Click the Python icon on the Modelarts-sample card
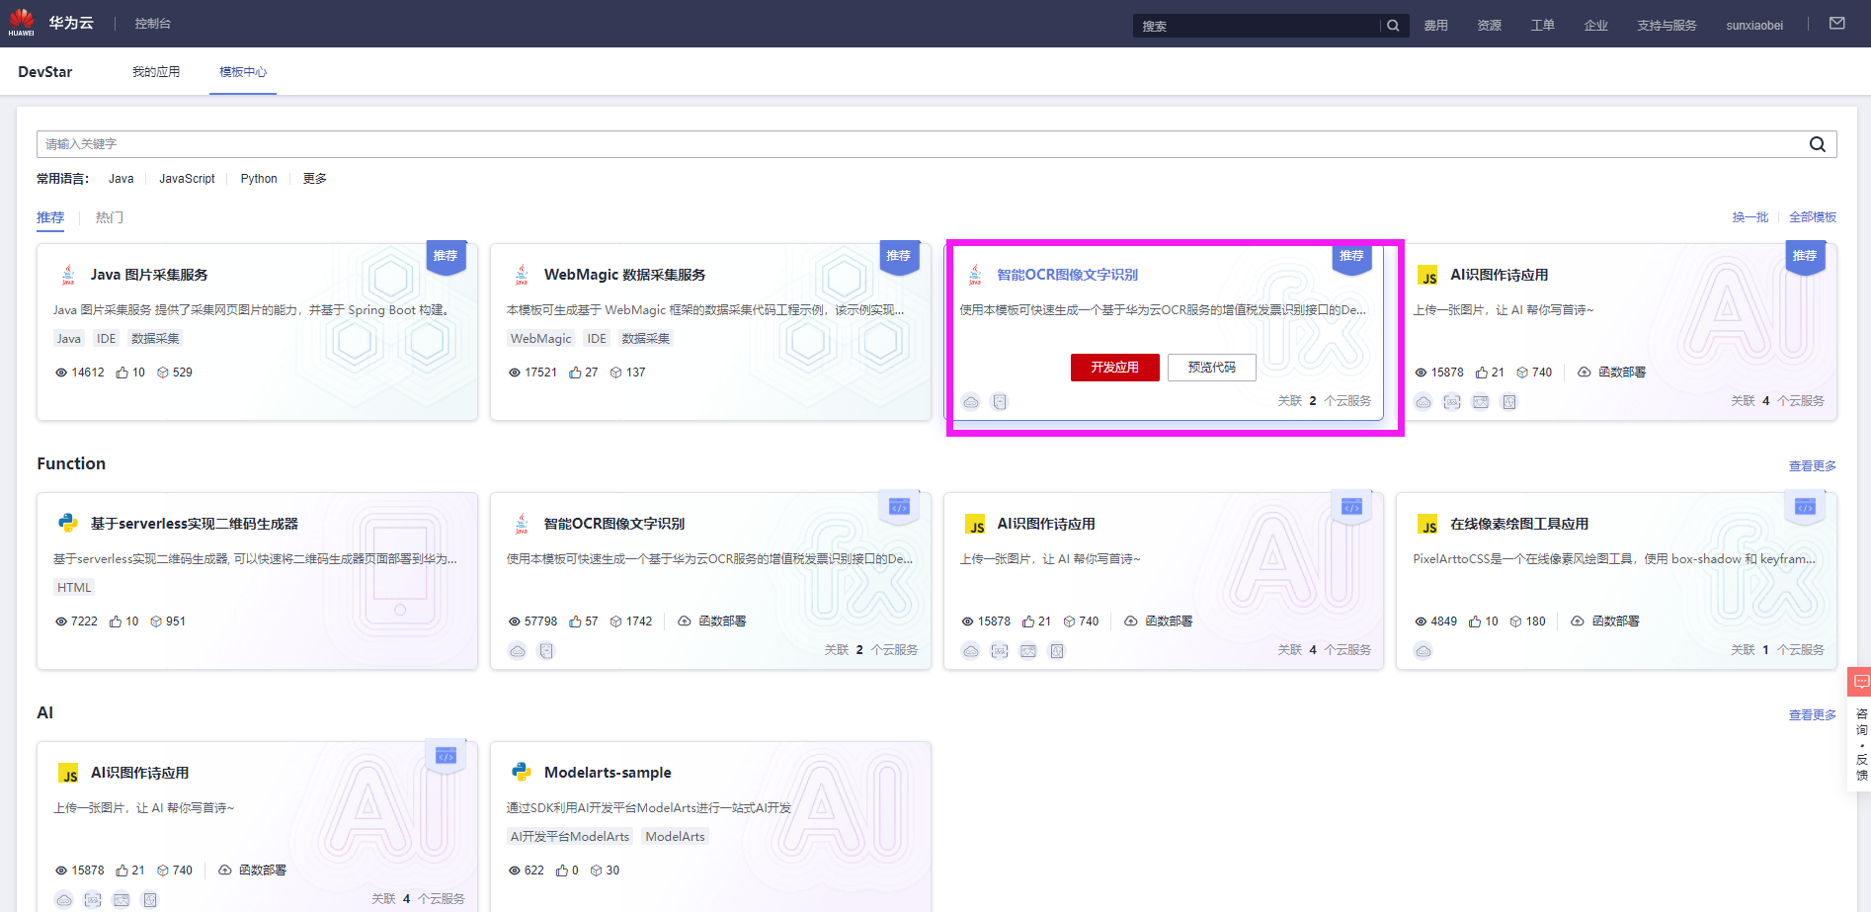Viewport: 1871px width, 912px height. tap(522, 773)
